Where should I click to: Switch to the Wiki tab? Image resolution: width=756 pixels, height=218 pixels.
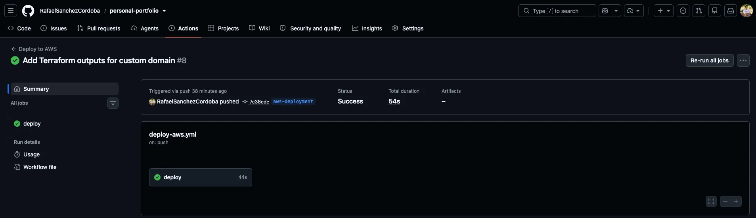pyautogui.click(x=259, y=28)
